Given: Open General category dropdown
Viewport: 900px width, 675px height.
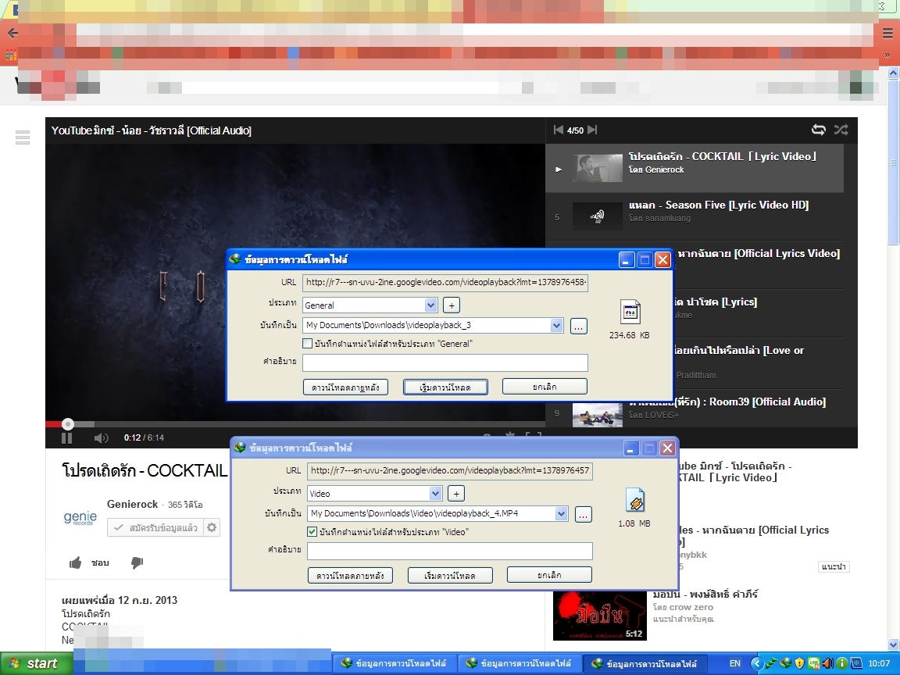Looking at the screenshot, I should click(x=431, y=305).
